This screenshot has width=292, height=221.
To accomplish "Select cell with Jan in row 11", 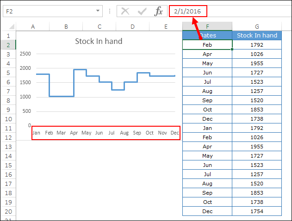I will (x=207, y=128).
